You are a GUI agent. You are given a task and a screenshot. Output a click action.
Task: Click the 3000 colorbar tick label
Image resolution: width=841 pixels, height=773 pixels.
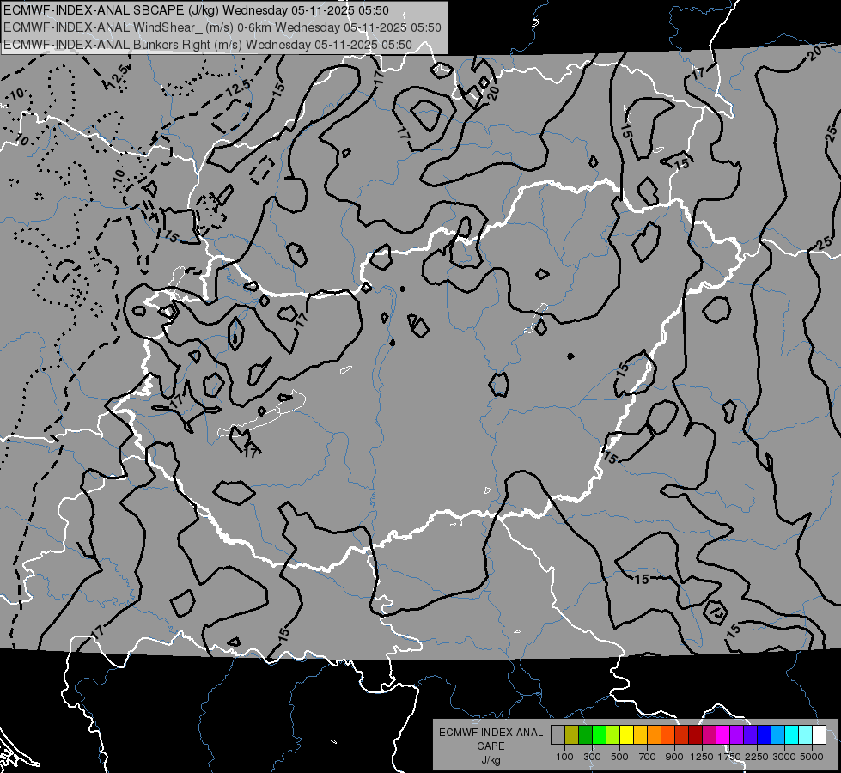(784, 757)
